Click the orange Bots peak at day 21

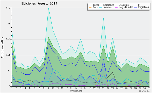(103, 73)
